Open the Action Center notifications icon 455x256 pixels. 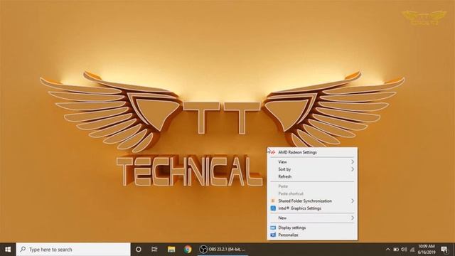pyautogui.click(x=444, y=250)
